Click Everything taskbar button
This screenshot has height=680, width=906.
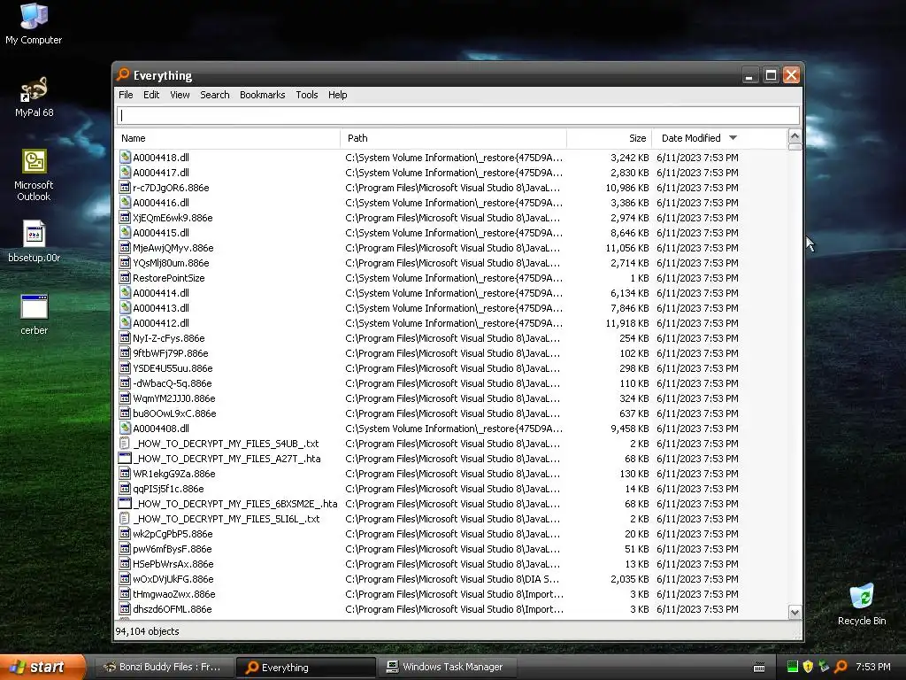[305, 668]
